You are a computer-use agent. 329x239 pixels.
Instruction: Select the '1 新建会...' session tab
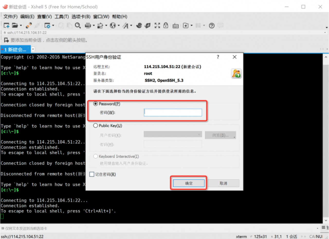(15, 50)
